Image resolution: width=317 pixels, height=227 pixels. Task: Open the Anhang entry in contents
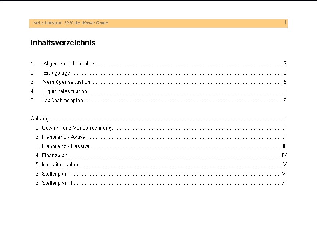tap(39, 118)
